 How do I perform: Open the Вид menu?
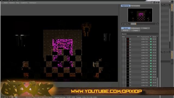click(17, 3)
